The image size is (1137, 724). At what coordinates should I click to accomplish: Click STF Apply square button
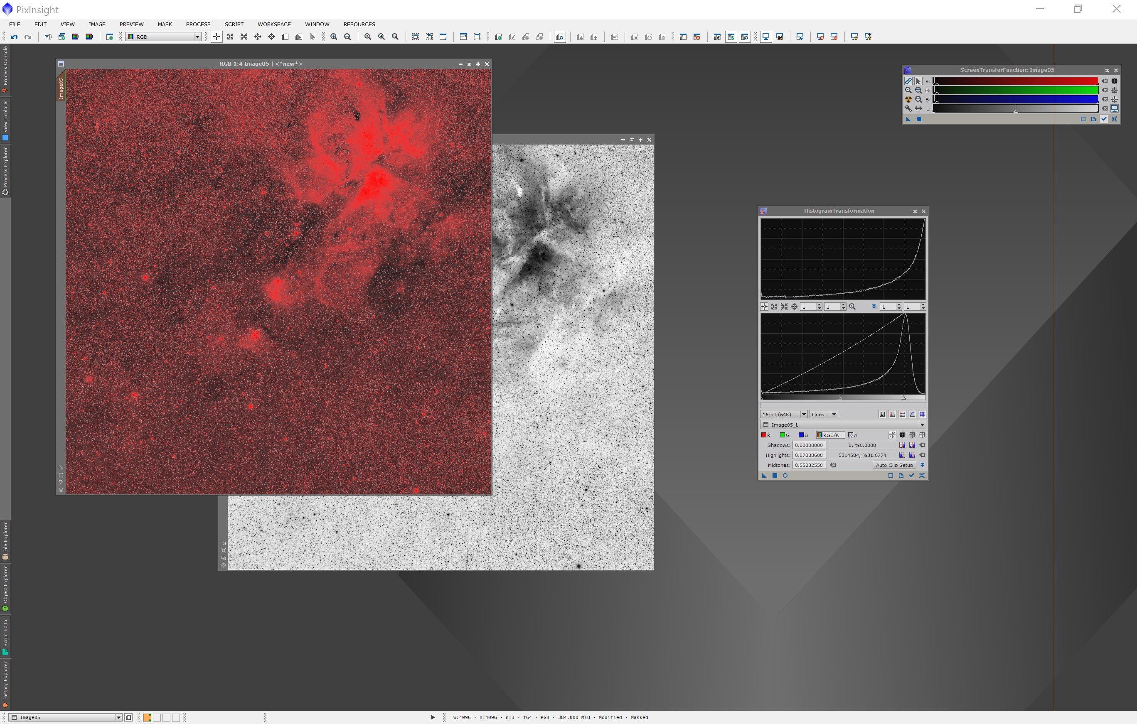919,119
